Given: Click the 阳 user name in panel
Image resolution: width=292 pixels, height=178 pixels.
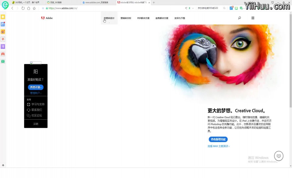Looking at the screenshot, I should [x=36, y=72].
